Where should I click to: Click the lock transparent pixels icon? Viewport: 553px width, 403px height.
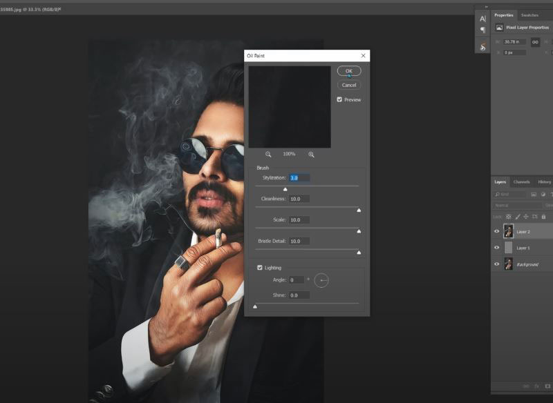point(509,217)
